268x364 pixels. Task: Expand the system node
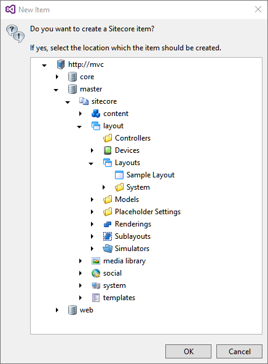click(x=81, y=285)
